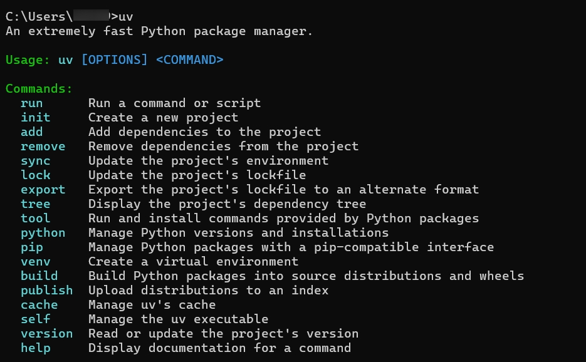Click the 'run' command name
This screenshot has height=362, width=586.
click(32, 103)
